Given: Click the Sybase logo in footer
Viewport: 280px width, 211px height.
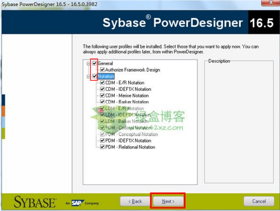Looking at the screenshot, I should click(x=35, y=202).
